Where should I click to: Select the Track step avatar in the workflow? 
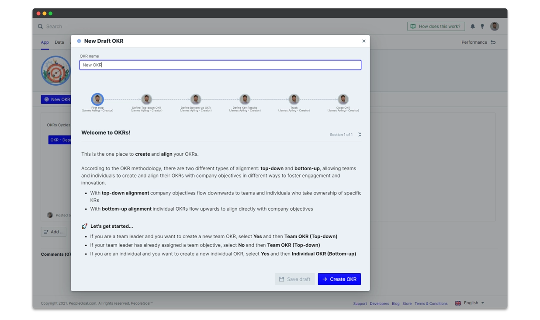[x=294, y=99]
